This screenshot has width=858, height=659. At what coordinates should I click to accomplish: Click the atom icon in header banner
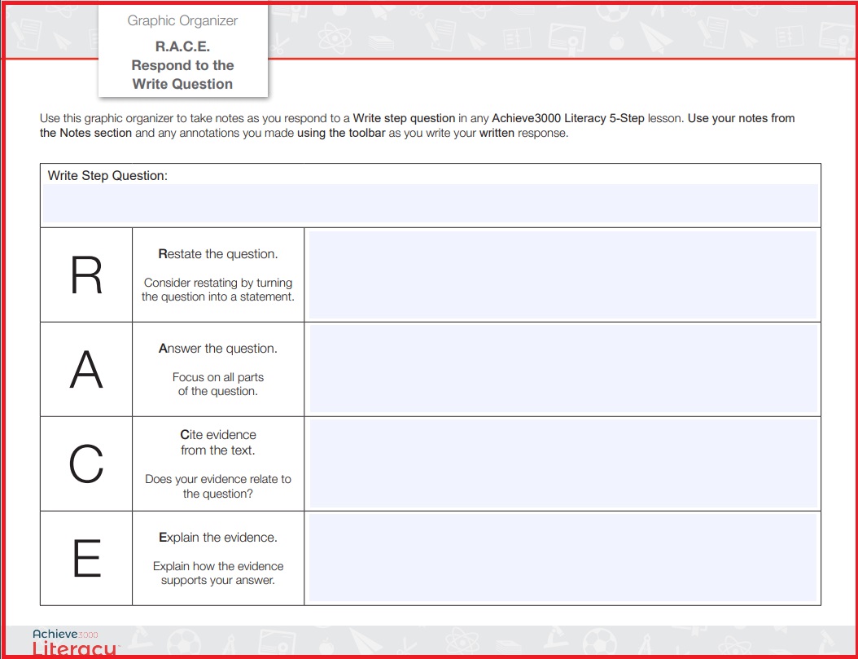(x=335, y=38)
